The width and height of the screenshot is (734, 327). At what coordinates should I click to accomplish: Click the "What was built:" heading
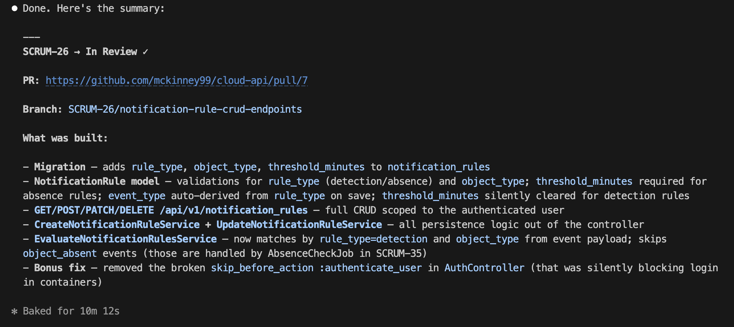coord(65,138)
